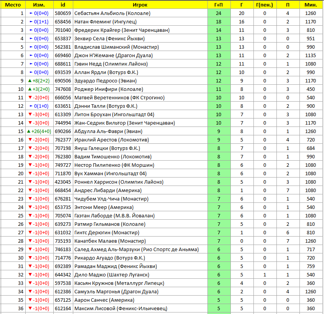Click minutes value 1135
Image resolution: width=324 pixels, height=314 pixels.
coord(311,55)
